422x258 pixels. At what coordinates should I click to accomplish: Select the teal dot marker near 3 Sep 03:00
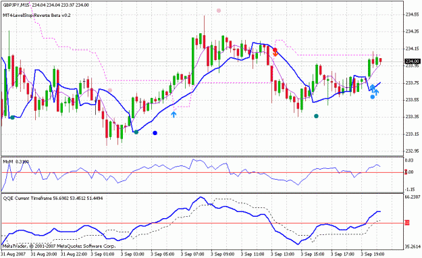point(136,132)
